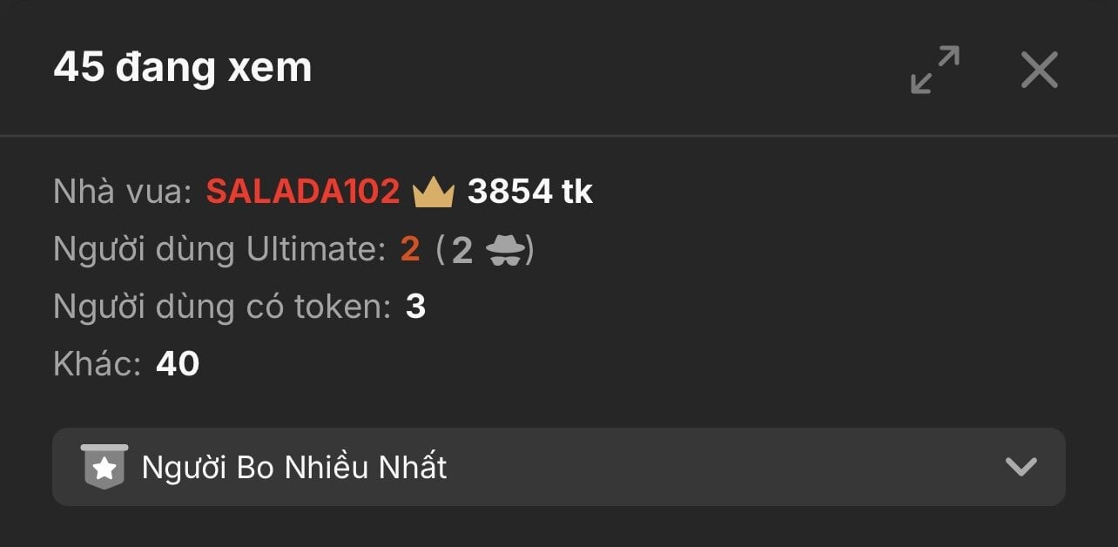Click the Người dùng Ultimate label
The width and height of the screenshot is (1118, 547).
click(x=219, y=251)
